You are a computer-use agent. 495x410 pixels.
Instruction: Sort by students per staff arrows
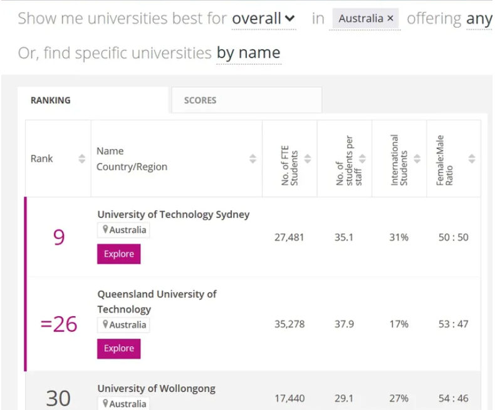[362, 159]
